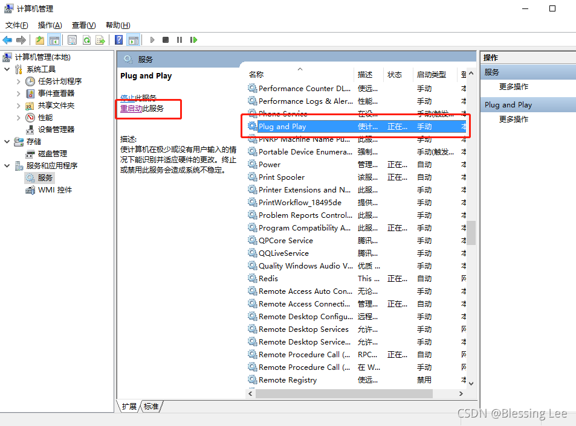This screenshot has height=426, width=576.
Task: Click the Export List toolbar icon
Action: pyautogui.click(x=100, y=40)
